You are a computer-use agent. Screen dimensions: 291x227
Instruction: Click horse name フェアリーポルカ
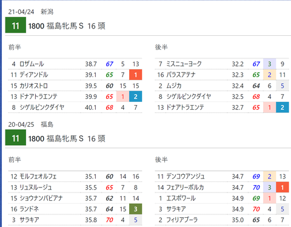pyautogui.click(x=185, y=188)
